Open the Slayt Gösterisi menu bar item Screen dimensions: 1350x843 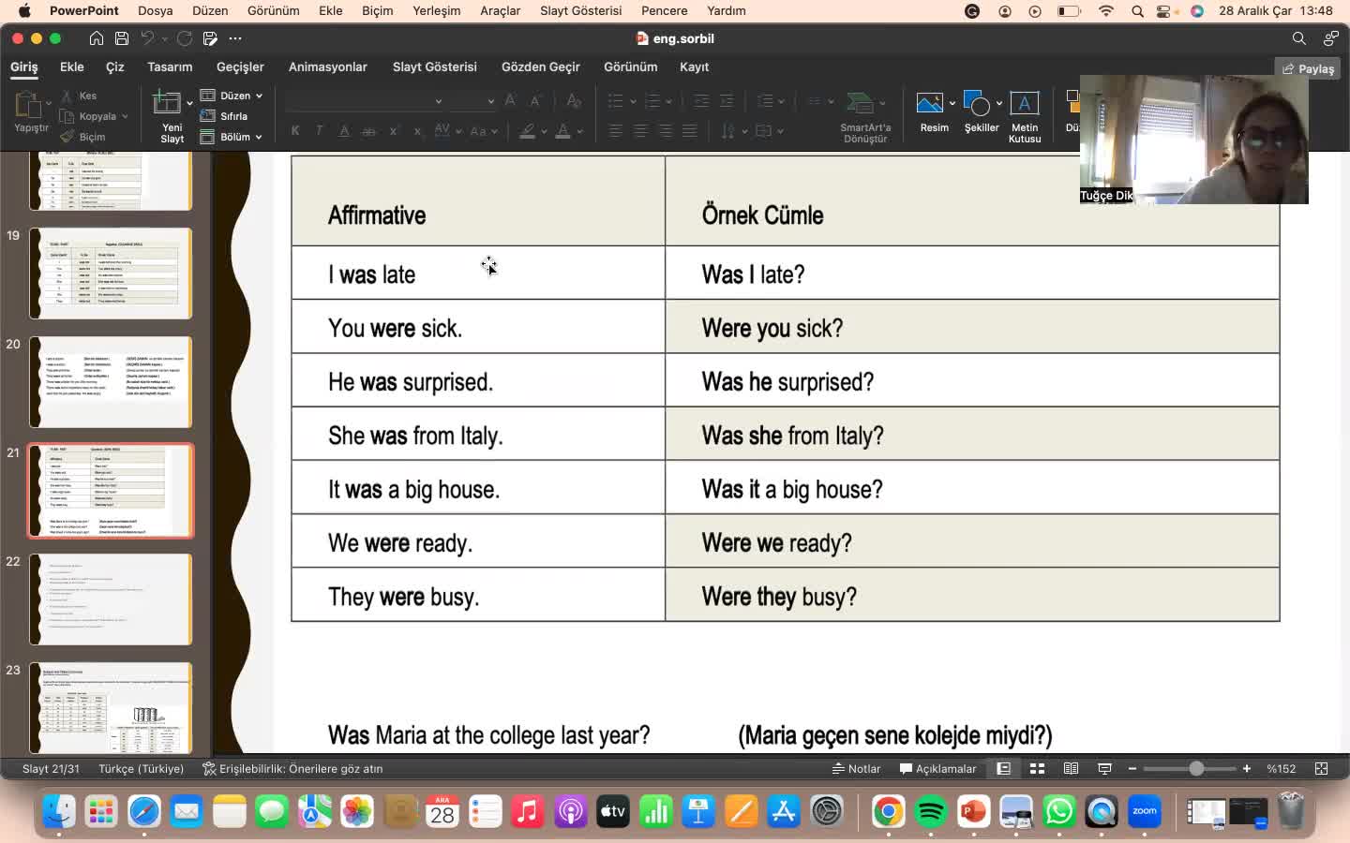coord(580,11)
